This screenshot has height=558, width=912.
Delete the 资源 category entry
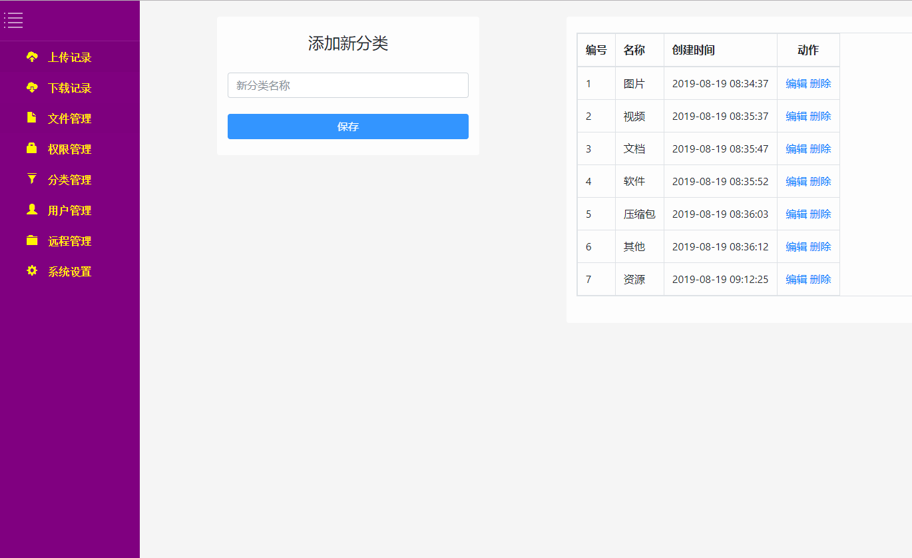click(x=820, y=279)
